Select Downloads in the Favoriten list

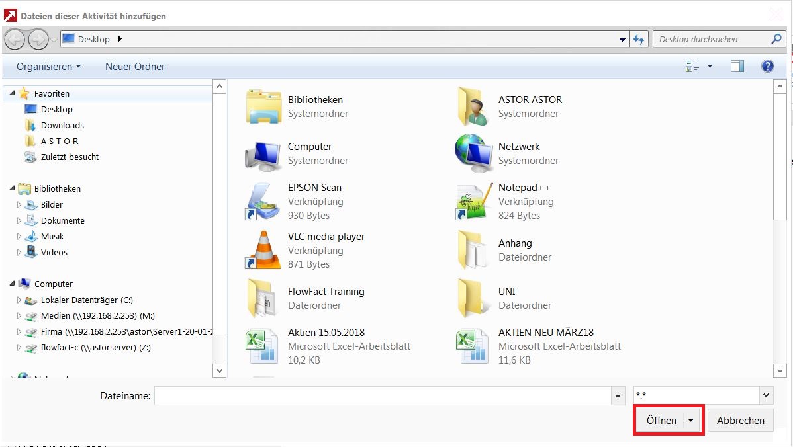[x=62, y=126]
